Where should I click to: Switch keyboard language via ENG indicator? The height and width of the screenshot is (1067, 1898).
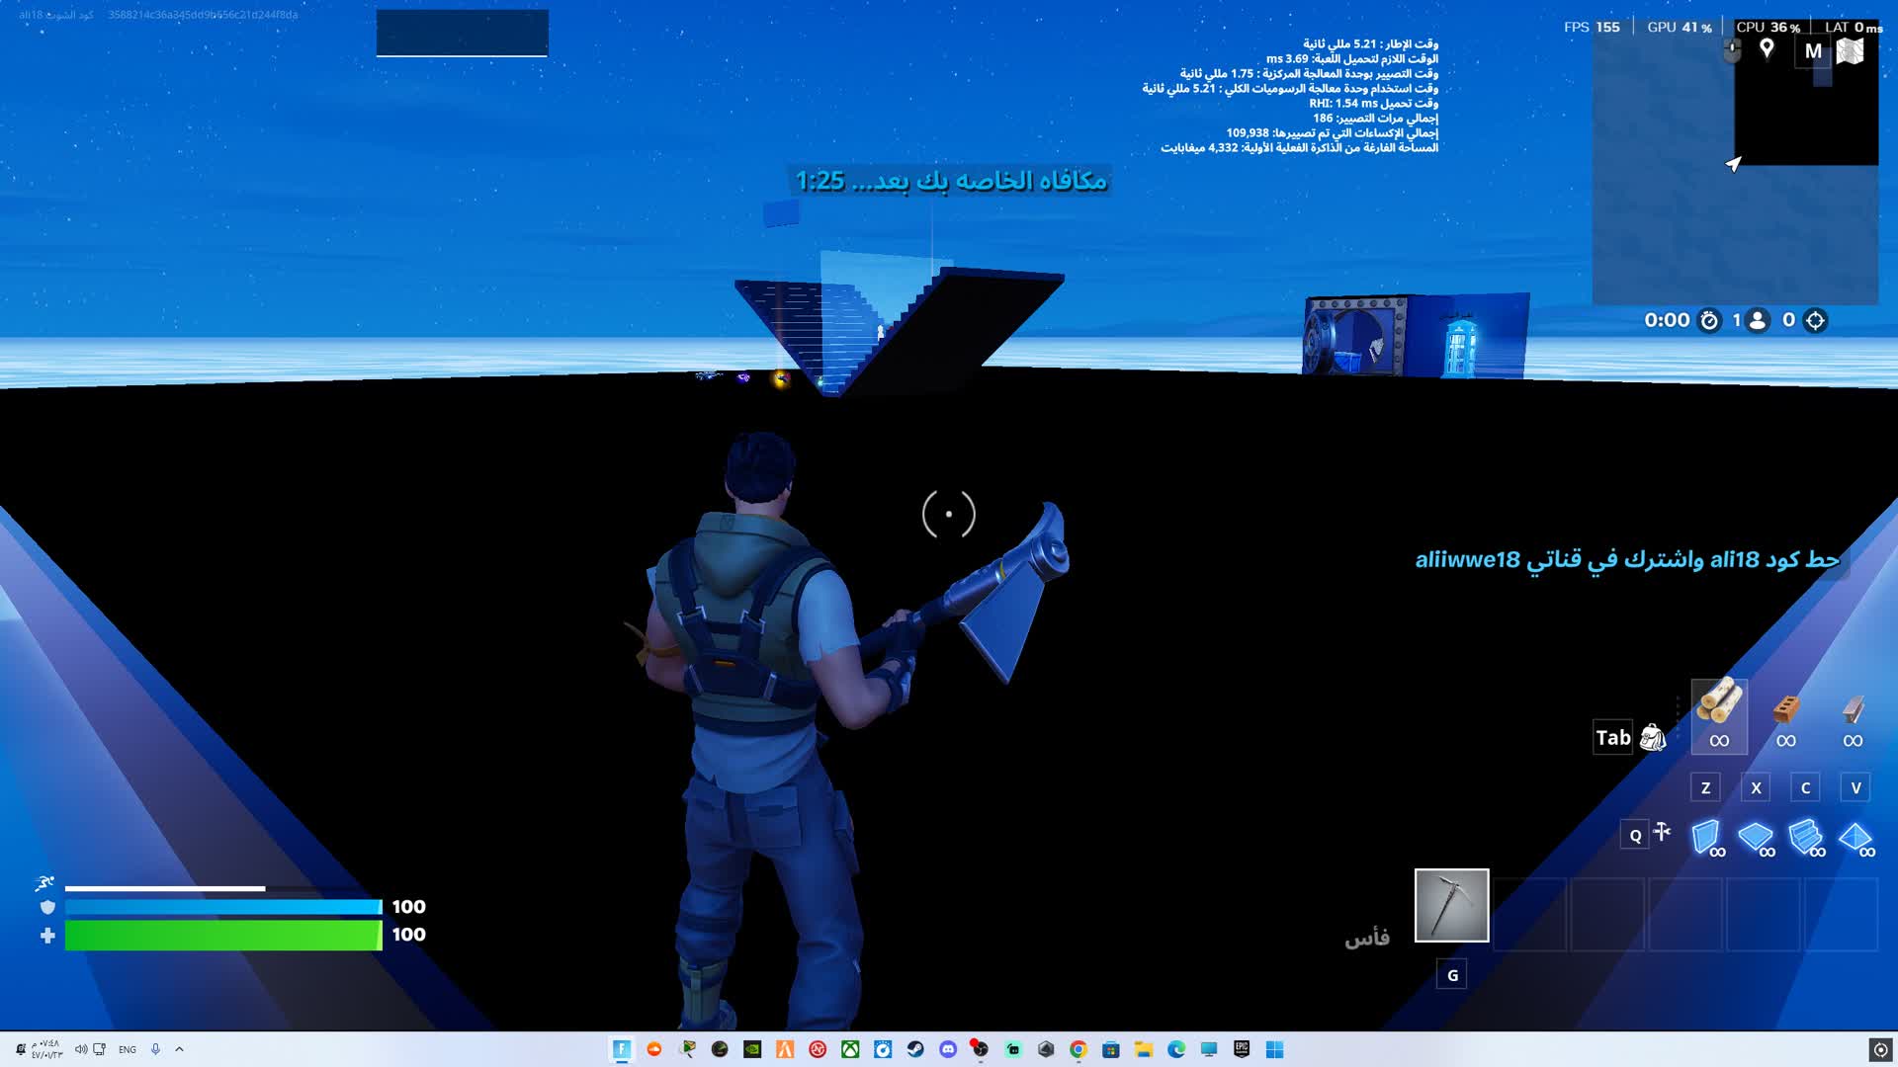click(x=128, y=1050)
